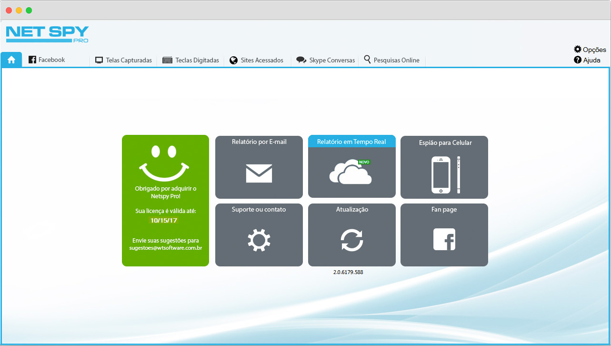611x346 pixels.
Task: Click the home icon tab
Action: pos(11,60)
